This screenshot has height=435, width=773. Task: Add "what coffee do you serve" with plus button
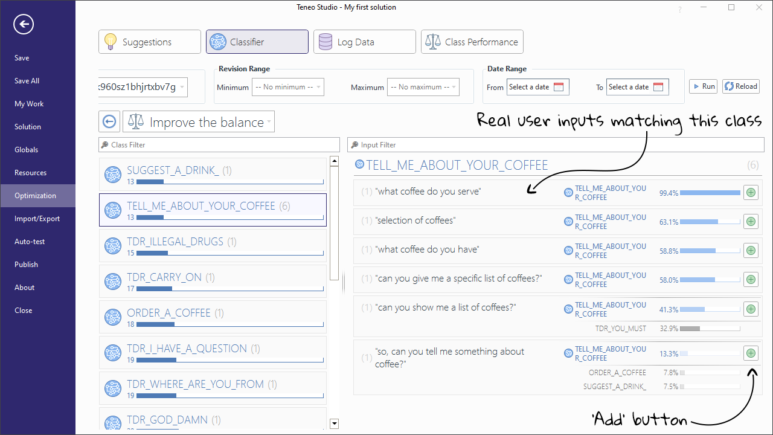coord(751,193)
